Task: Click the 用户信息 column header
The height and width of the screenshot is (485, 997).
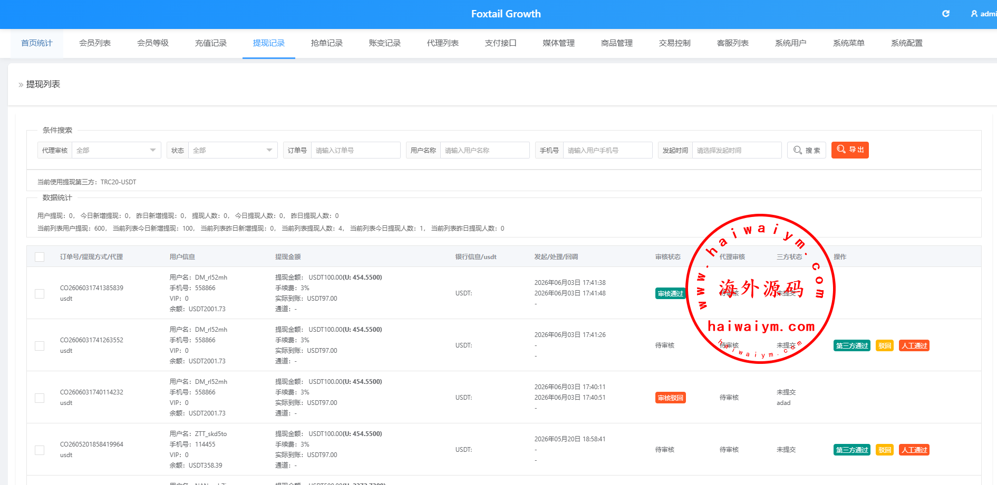Action: pos(182,257)
